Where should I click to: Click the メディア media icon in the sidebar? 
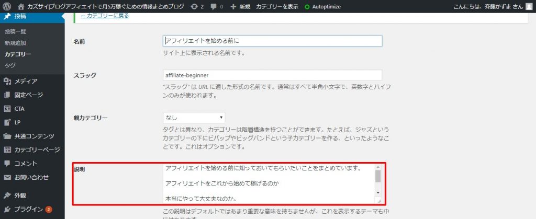(7, 81)
